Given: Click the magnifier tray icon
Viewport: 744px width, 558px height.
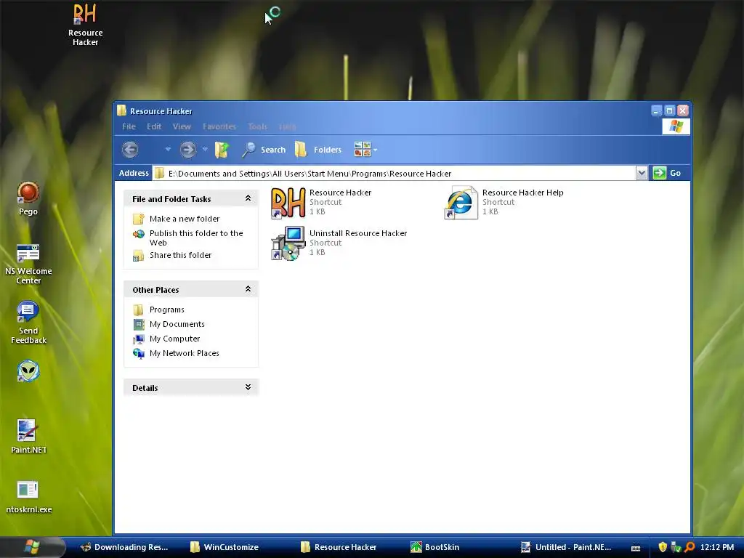Looking at the screenshot, I should click(690, 547).
